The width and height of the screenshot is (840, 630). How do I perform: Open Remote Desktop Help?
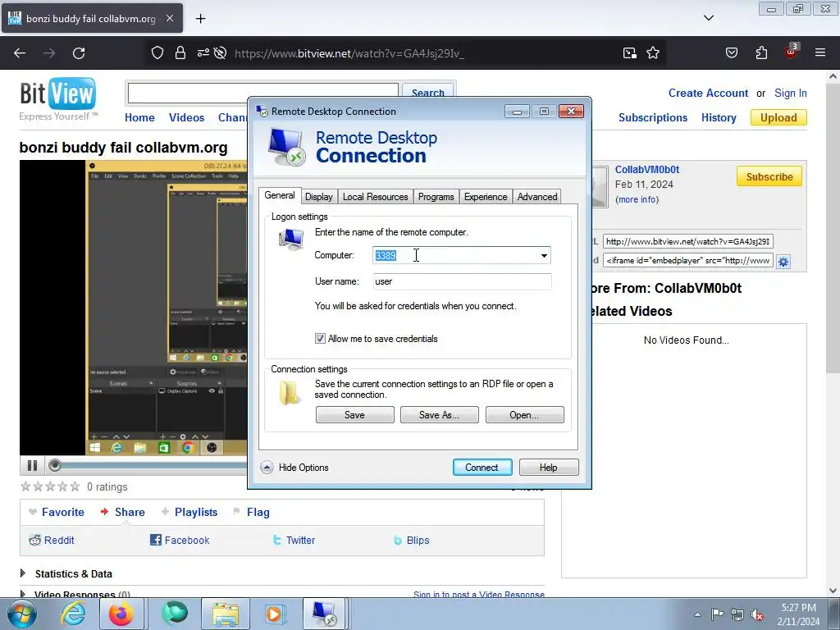[x=549, y=467]
